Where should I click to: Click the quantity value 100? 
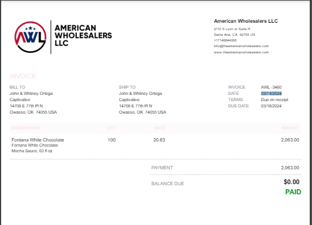(x=112, y=140)
